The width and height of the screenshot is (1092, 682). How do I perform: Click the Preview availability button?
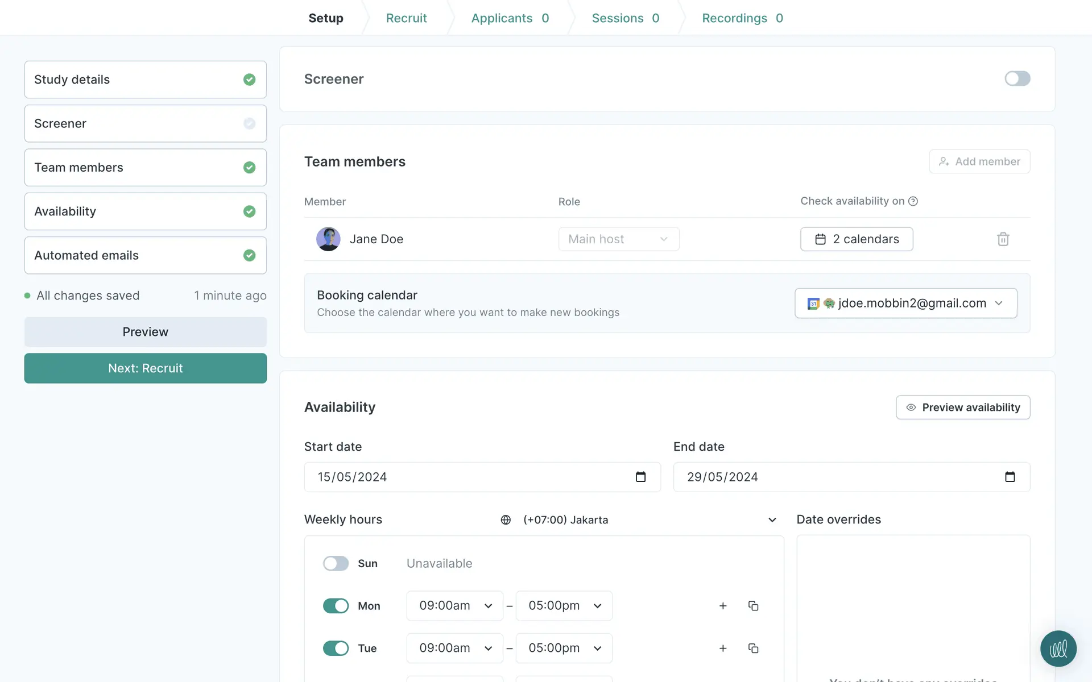(x=962, y=407)
